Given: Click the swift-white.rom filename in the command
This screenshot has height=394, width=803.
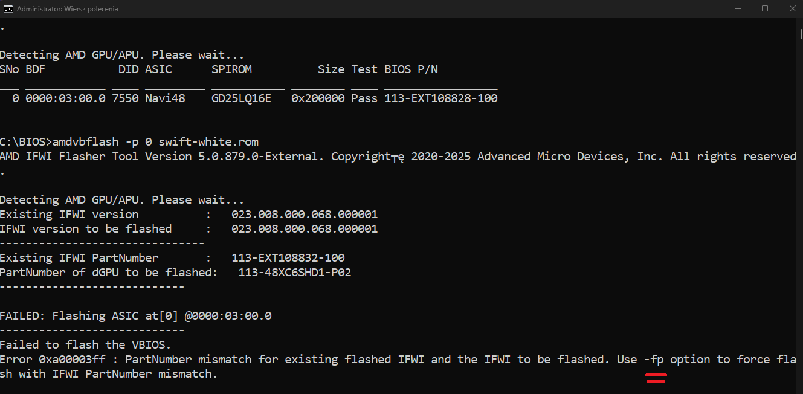Looking at the screenshot, I should (208, 142).
